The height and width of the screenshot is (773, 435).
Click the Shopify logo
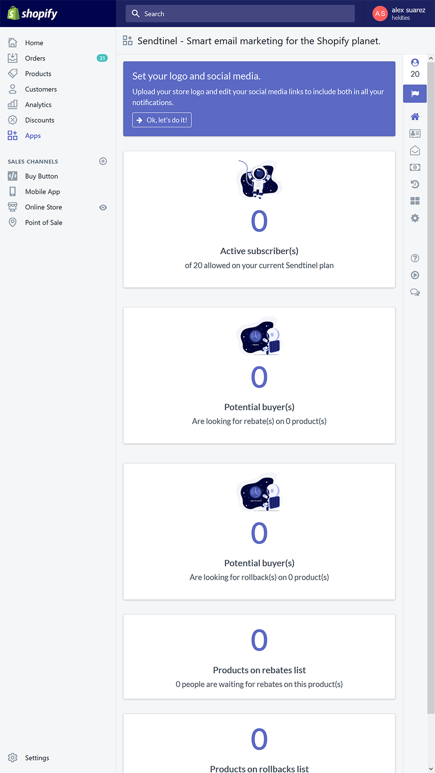(32, 14)
